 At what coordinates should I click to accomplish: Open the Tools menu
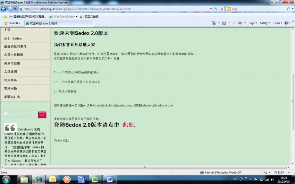[x=278, y=23]
